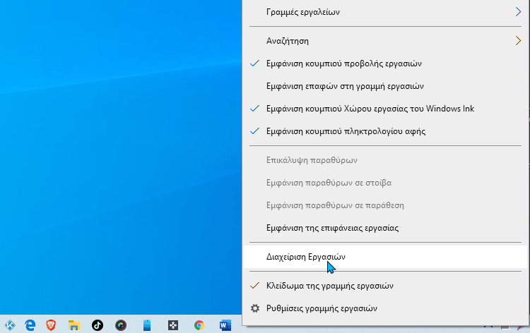Choose Επικάλυψη παραθύρων entry
The image size is (530, 333).
(x=385, y=160)
